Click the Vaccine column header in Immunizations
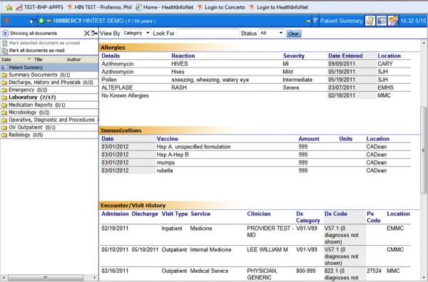Screen dimensions: 428x282 coord(168,139)
